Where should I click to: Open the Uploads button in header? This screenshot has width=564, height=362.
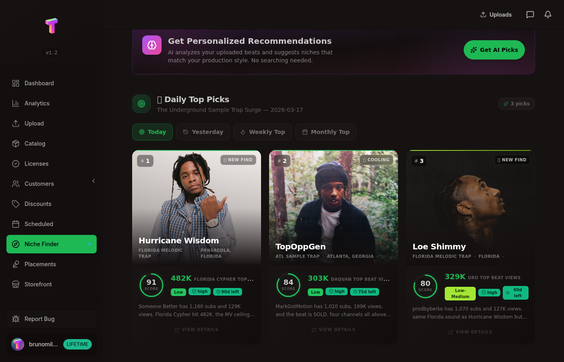click(x=496, y=14)
